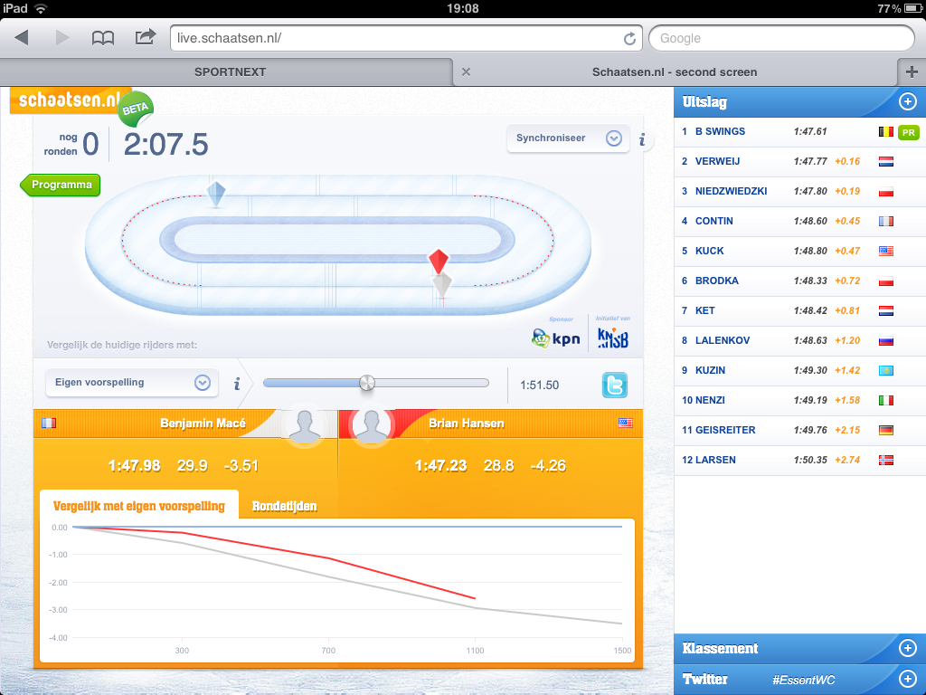Expand the Twitter panel
The height and width of the screenshot is (695, 926).
[x=908, y=679]
